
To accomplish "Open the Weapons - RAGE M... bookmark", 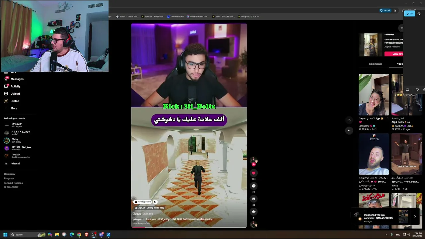I will [249, 17].
